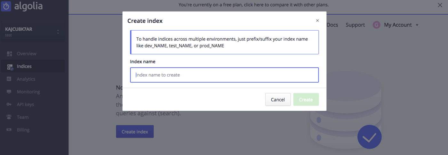Open the Support menu item
448x155 pixels.
pyautogui.click(x=355, y=25)
